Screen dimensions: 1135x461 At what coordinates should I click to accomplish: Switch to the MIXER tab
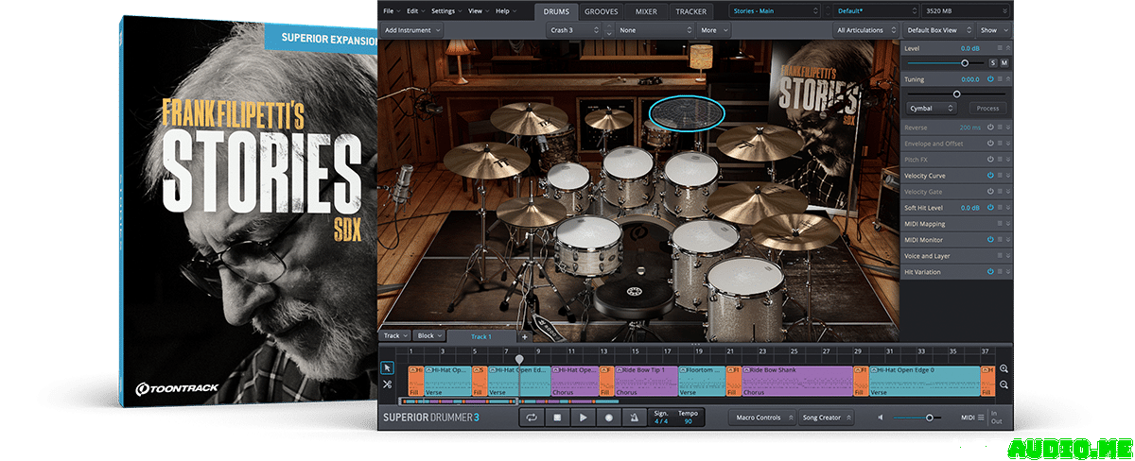(x=647, y=11)
